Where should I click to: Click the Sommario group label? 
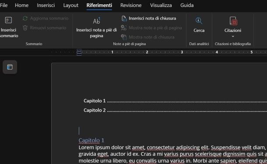pyautogui.click(x=34, y=44)
